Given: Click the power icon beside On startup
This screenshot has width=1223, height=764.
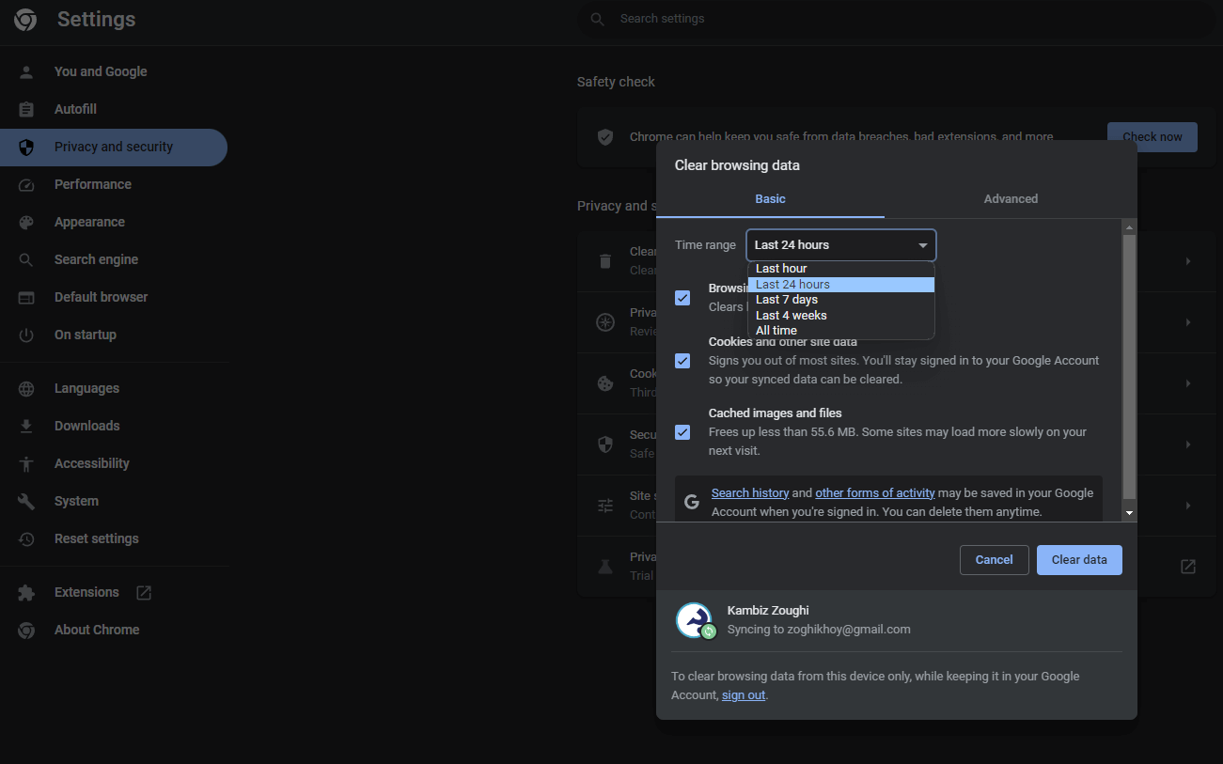Looking at the screenshot, I should 26,335.
